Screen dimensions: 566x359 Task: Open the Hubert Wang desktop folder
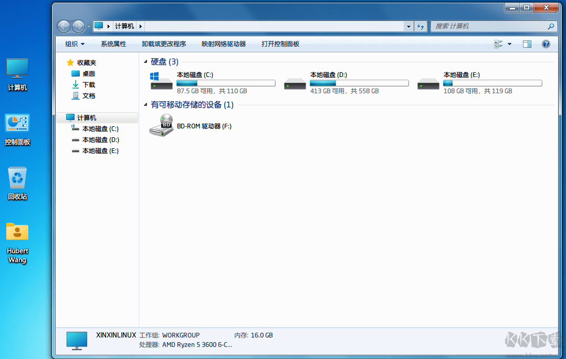point(17,232)
